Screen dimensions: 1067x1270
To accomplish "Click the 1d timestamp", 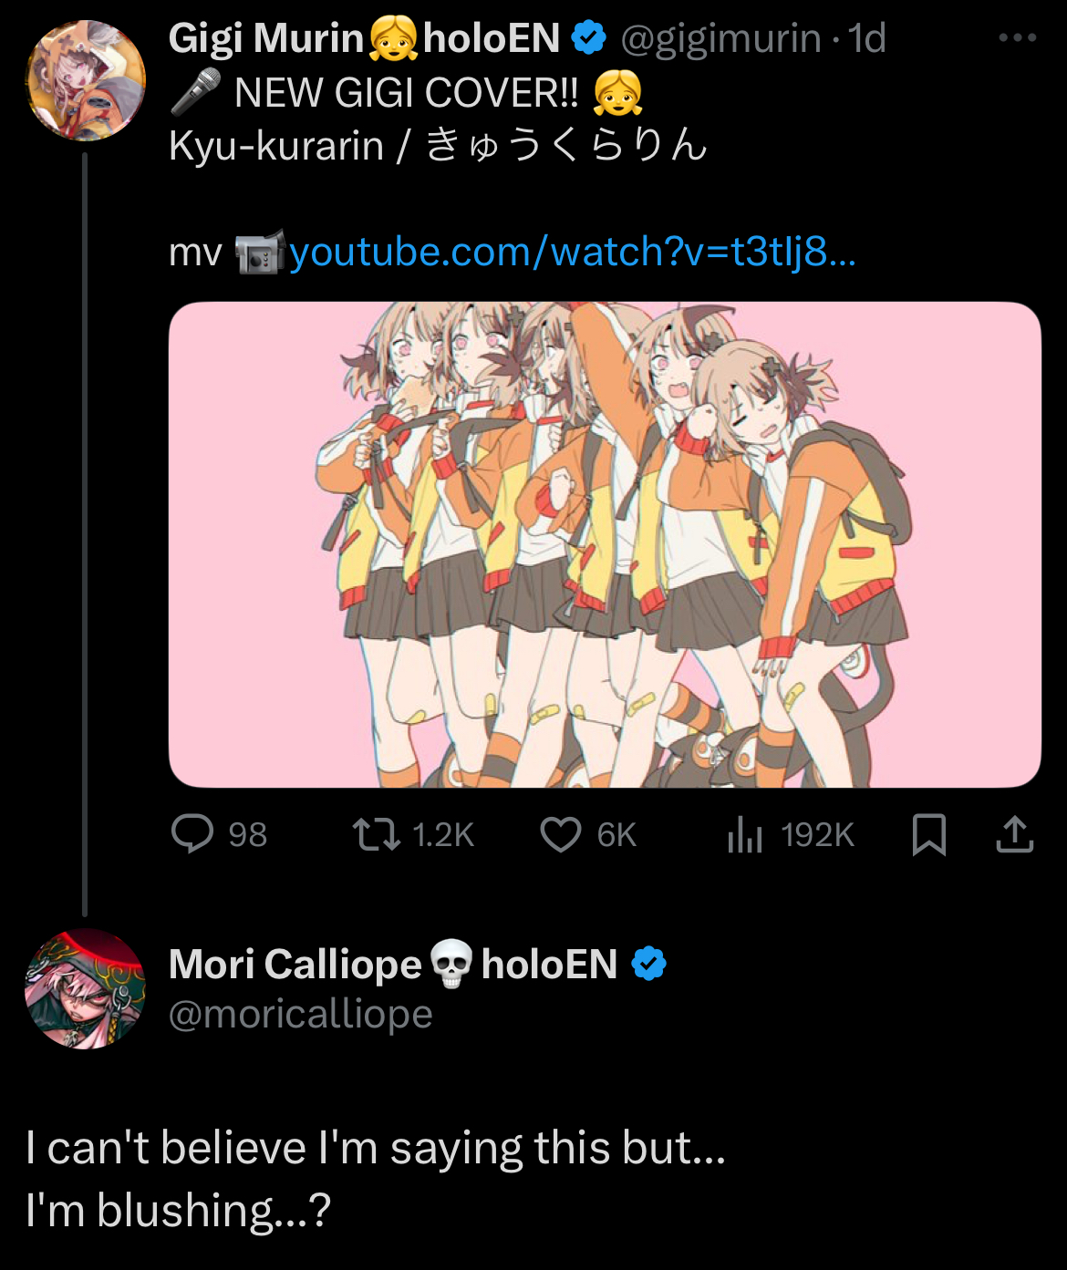I will 866,38.
